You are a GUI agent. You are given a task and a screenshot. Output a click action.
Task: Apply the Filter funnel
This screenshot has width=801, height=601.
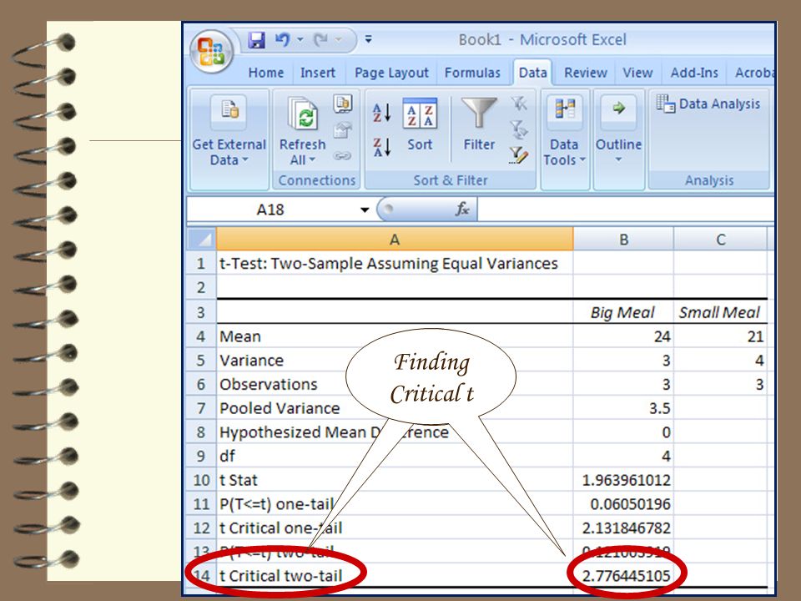[x=479, y=124]
